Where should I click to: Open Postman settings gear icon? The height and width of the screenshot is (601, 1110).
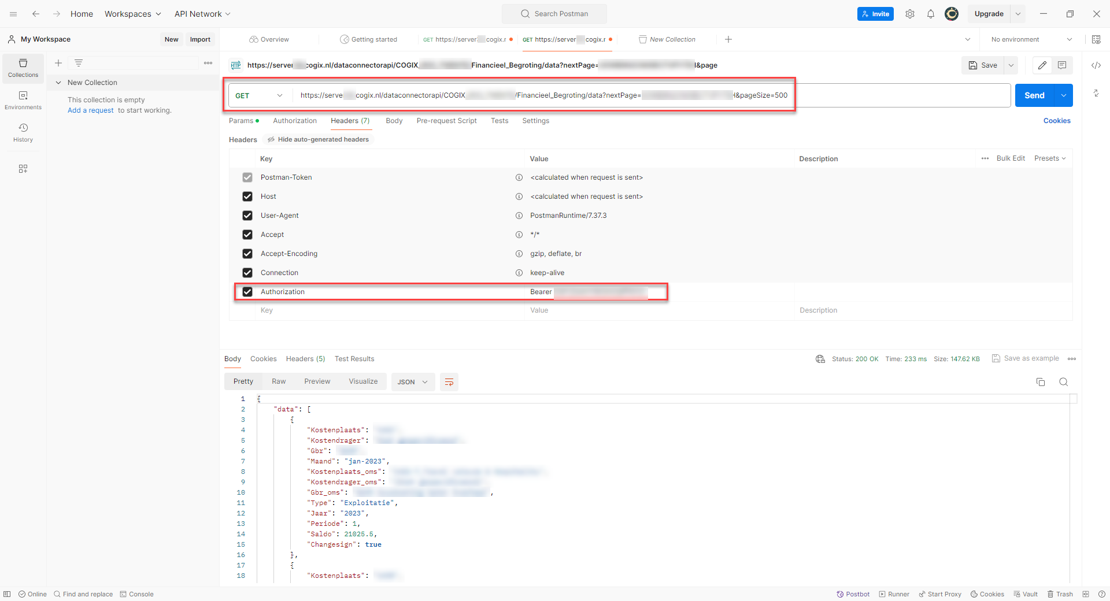coord(910,14)
